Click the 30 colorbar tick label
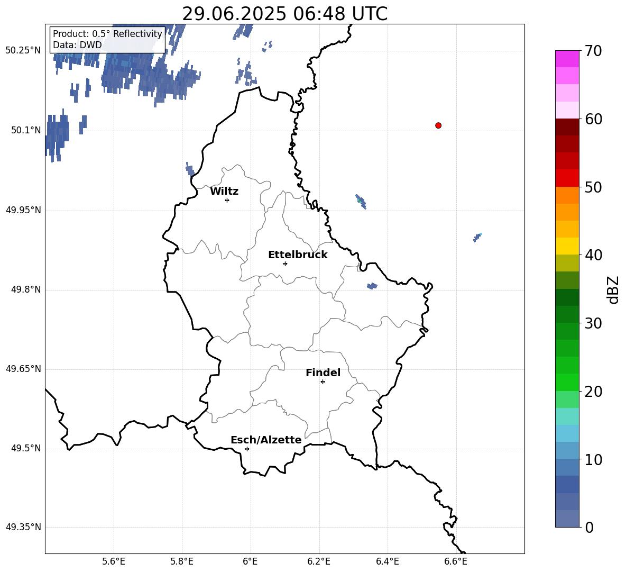Viewport: 626px width, 572px height. 593,323
